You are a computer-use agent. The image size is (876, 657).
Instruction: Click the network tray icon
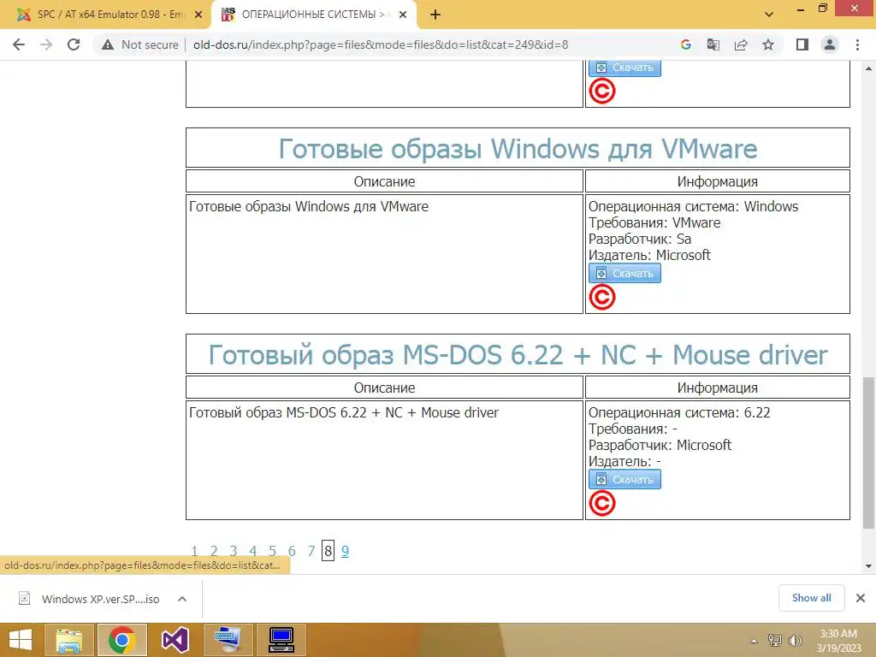[x=775, y=641]
